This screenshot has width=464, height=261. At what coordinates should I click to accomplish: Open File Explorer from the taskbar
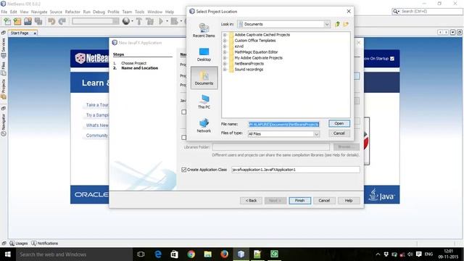(208, 254)
